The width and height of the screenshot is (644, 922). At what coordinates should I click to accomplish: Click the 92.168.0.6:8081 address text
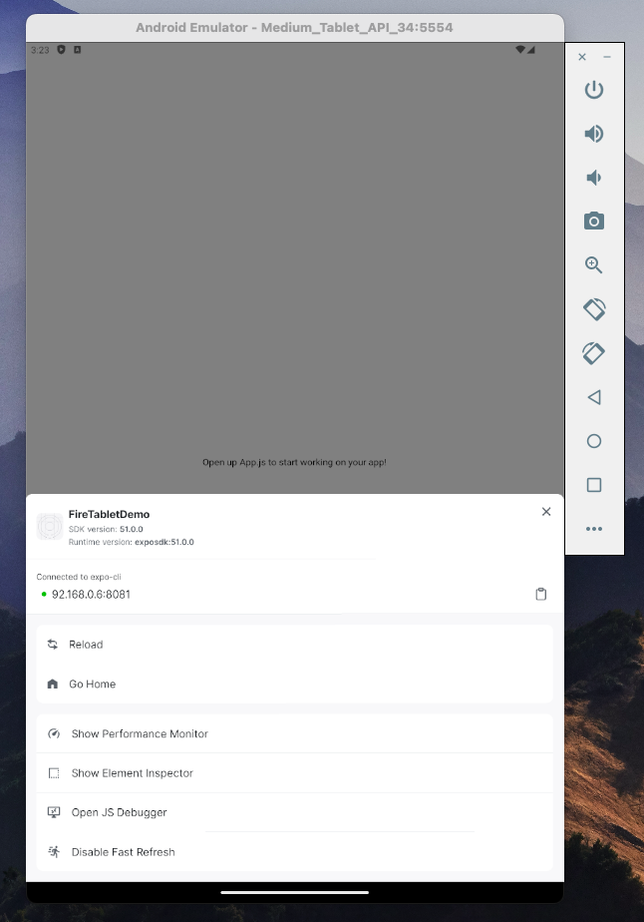click(91, 595)
